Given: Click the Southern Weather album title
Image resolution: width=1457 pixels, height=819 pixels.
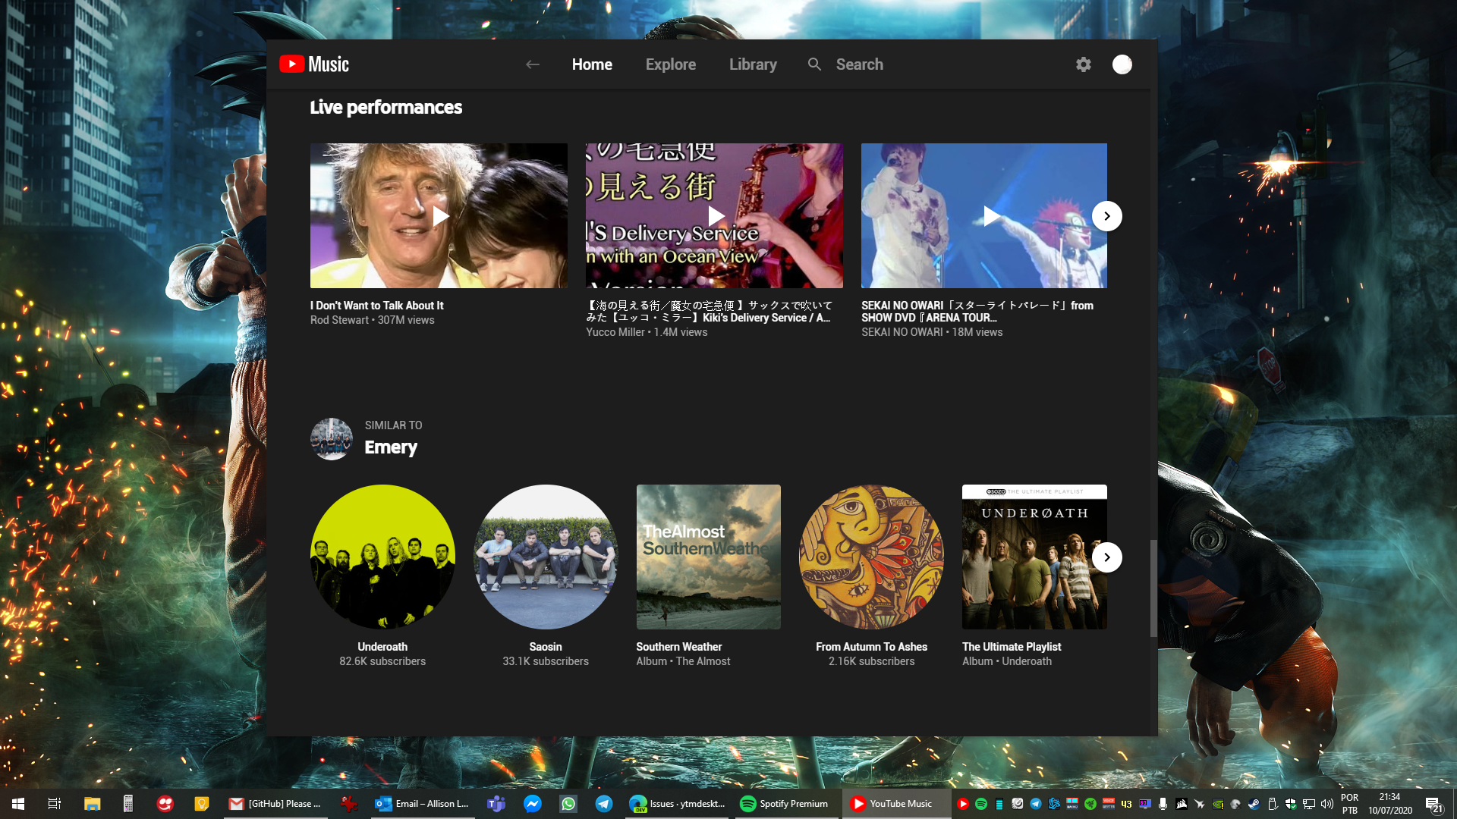Looking at the screenshot, I should coord(679,647).
